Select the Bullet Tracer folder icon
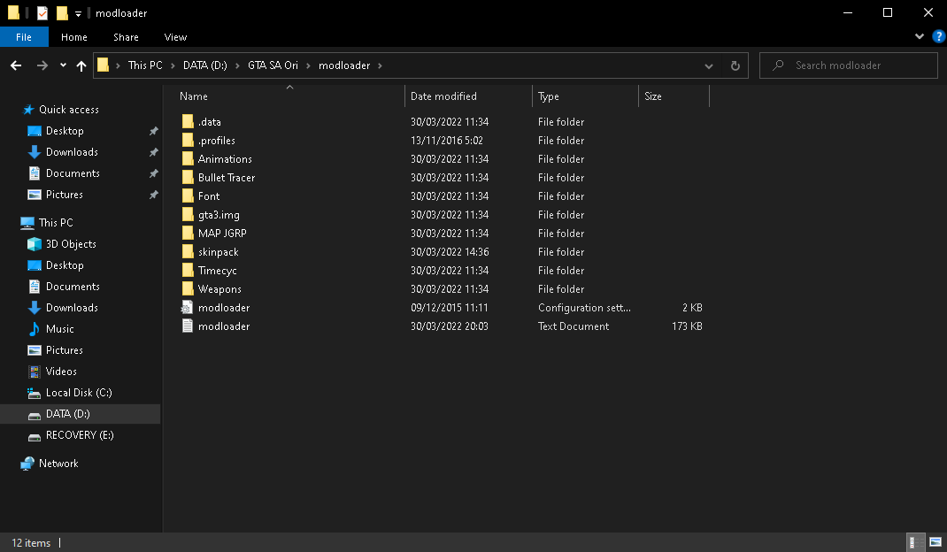Image resolution: width=947 pixels, height=552 pixels. (188, 178)
